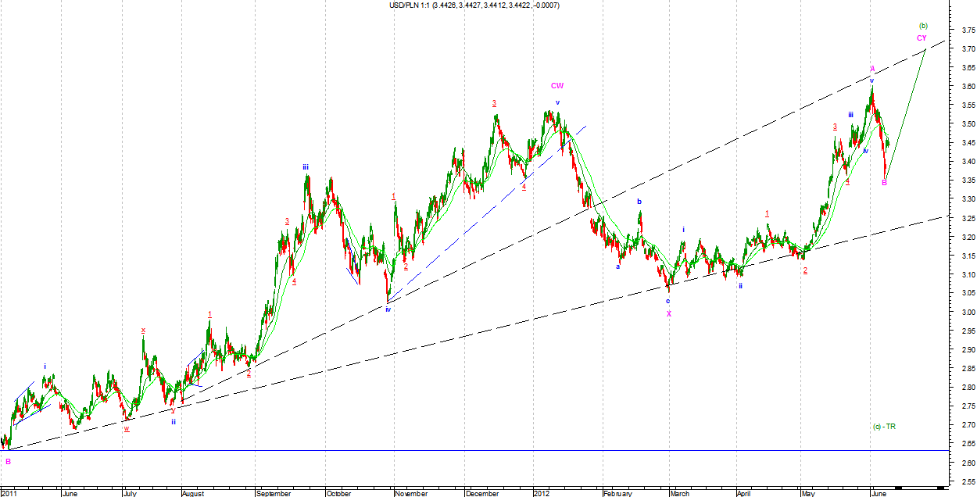977x497 pixels.
Task: Select the magenta X wave label
Action: tap(668, 313)
